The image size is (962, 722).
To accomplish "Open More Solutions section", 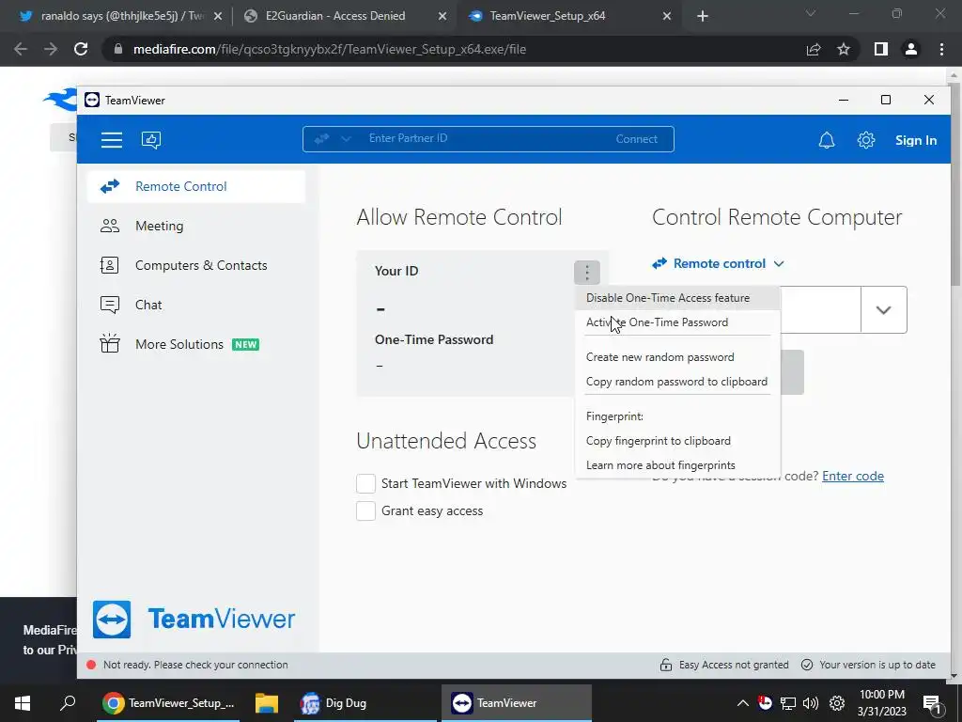I will [x=196, y=344].
